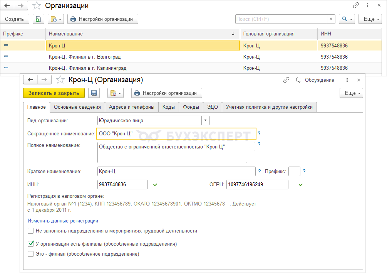The height and width of the screenshot is (273, 387).
Task: Go back using the arrow in the Крон-Ц form
Action: 31,80
